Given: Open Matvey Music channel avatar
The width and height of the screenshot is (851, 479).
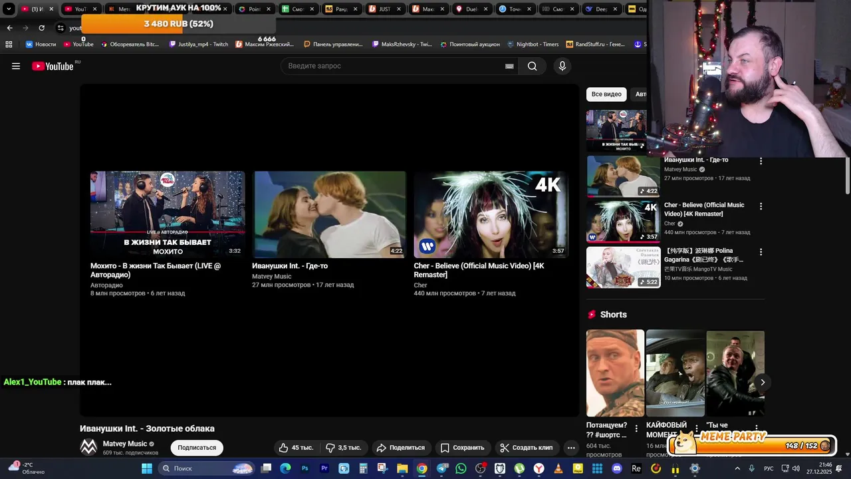Looking at the screenshot, I should pyautogui.click(x=88, y=447).
